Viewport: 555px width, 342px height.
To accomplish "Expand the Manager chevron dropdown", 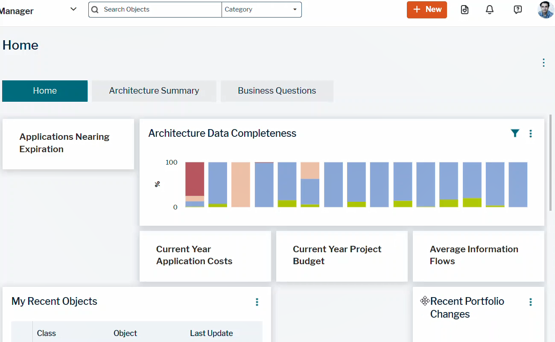I will click(x=73, y=9).
